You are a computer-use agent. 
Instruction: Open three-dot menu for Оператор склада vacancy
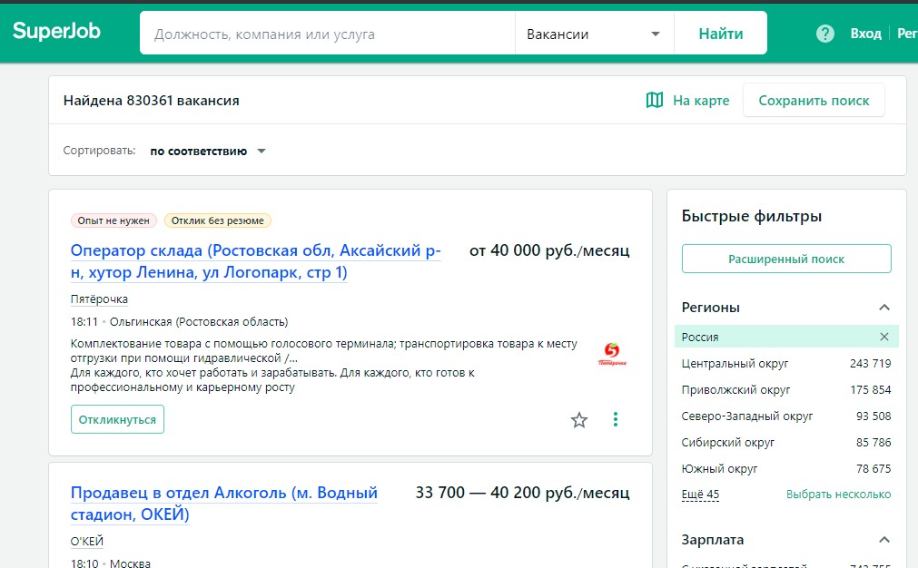[616, 419]
